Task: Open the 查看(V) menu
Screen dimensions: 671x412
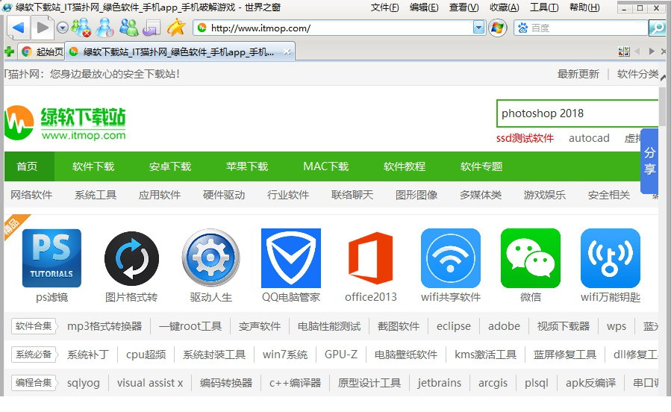Action: click(464, 7)
